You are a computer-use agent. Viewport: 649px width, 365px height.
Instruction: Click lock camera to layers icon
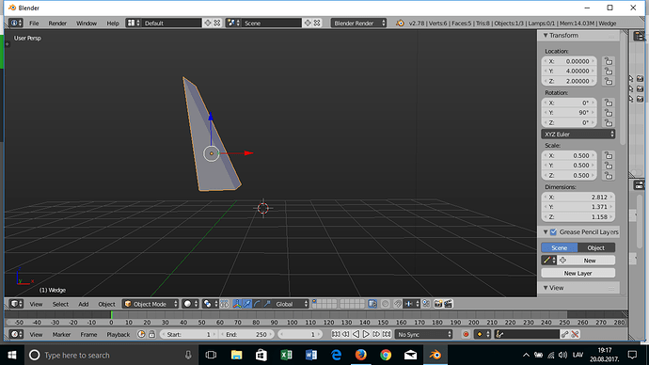click(x=372, y=304)
